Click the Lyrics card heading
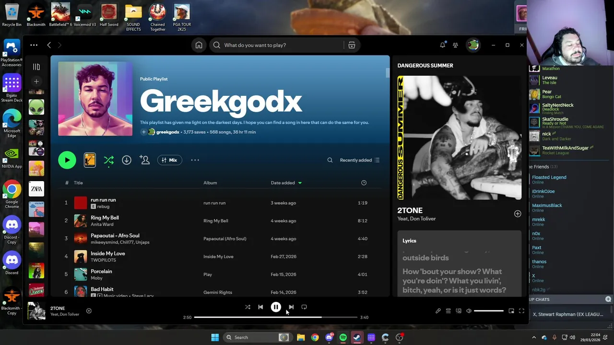This screenshot has width=614, height=345. coord(409,241)
